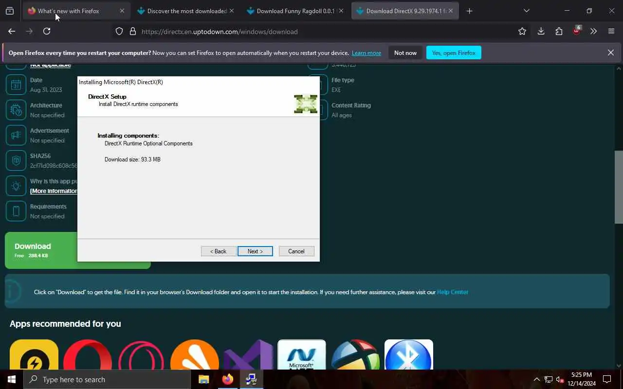Open the red Opera browser recommended app
The height and width of the screenshot is (389, 623).
pyautogui.click(x=88, y=355)
